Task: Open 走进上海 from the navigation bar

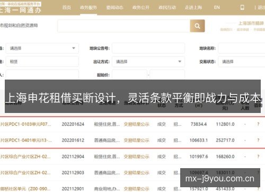Action: point(193,7)
